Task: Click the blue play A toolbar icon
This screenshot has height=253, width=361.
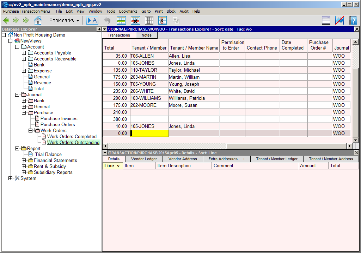Action: pos(92,20)
